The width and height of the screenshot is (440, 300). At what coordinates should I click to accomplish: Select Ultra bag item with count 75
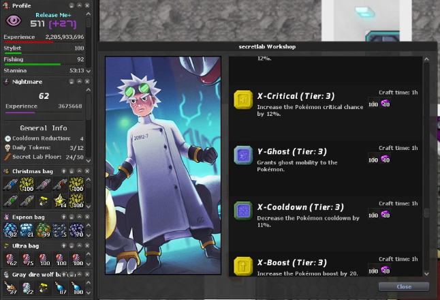(x=27, y=259)
